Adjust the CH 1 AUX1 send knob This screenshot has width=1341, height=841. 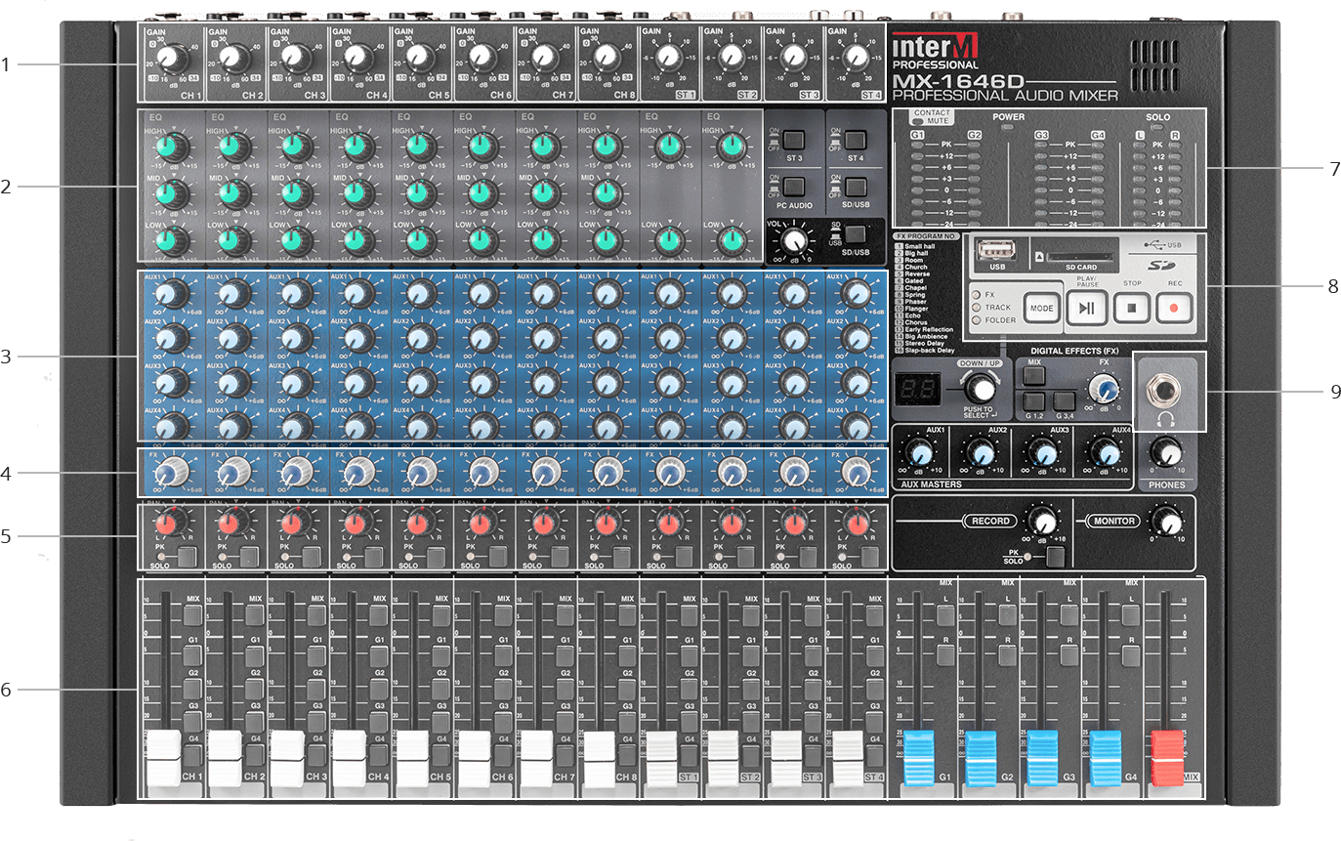171,293
